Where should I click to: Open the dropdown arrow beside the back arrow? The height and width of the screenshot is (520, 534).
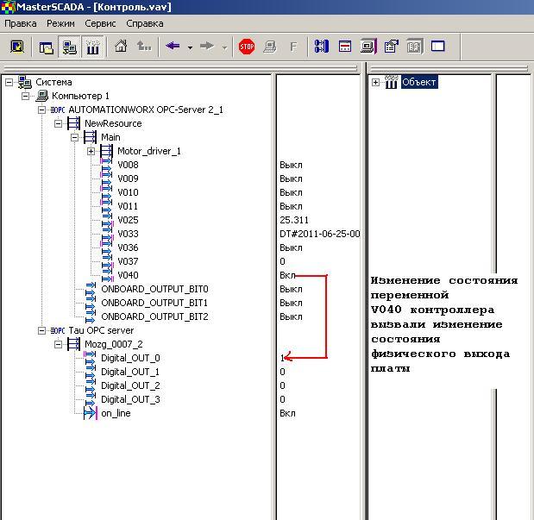click(190, 47)
